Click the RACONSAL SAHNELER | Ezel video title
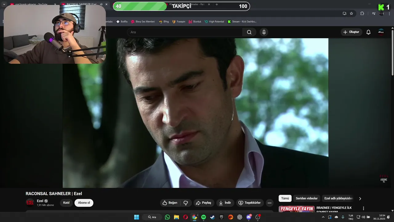 coord(54,194)
